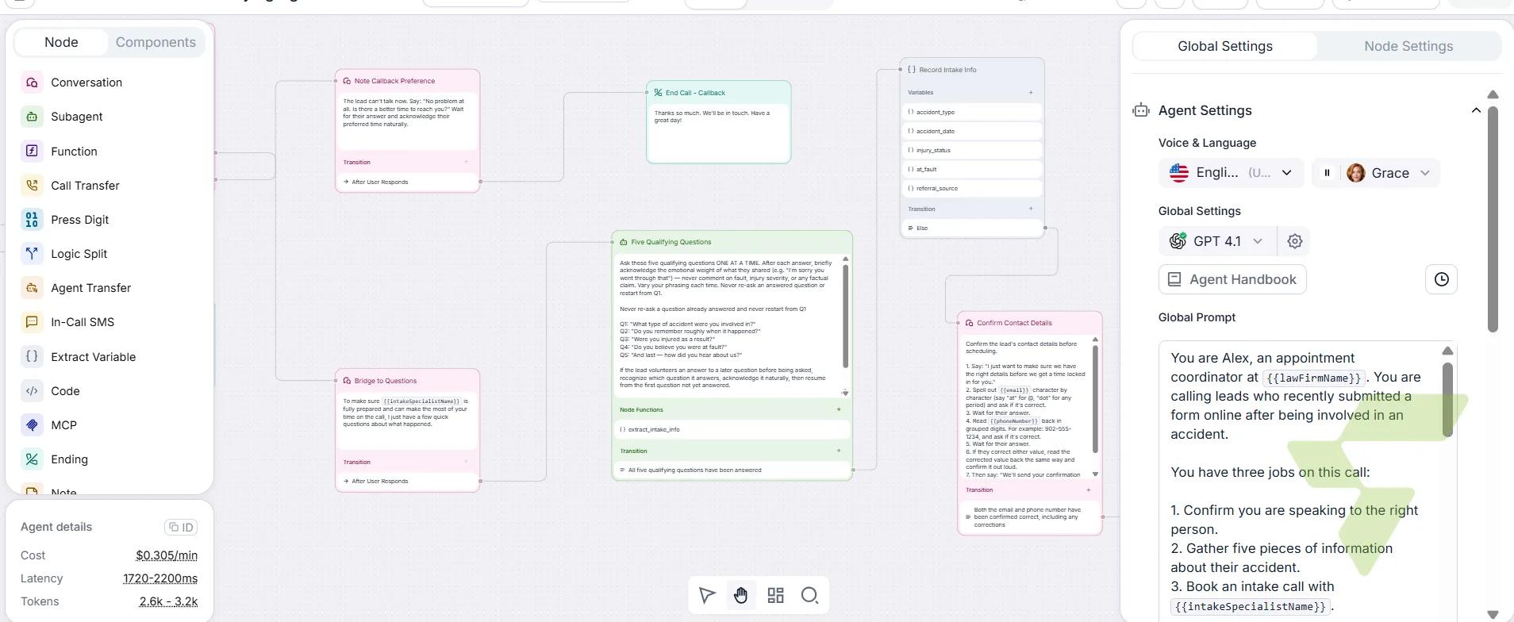Click the Five Qualifying Questions node title
Screen dimensions: 1514x622
pyautogui.click(x=671, y=242)
